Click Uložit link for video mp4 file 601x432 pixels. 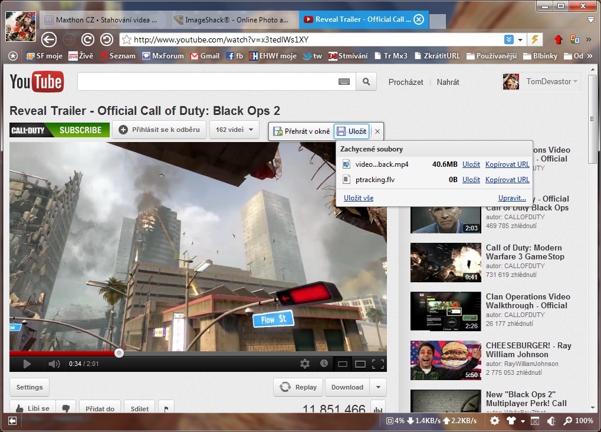tap(471, 164)
